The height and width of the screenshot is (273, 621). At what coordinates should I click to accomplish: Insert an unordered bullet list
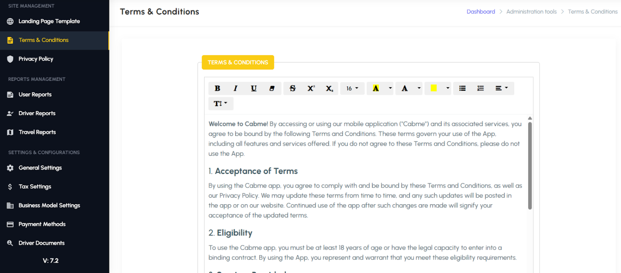462,88
